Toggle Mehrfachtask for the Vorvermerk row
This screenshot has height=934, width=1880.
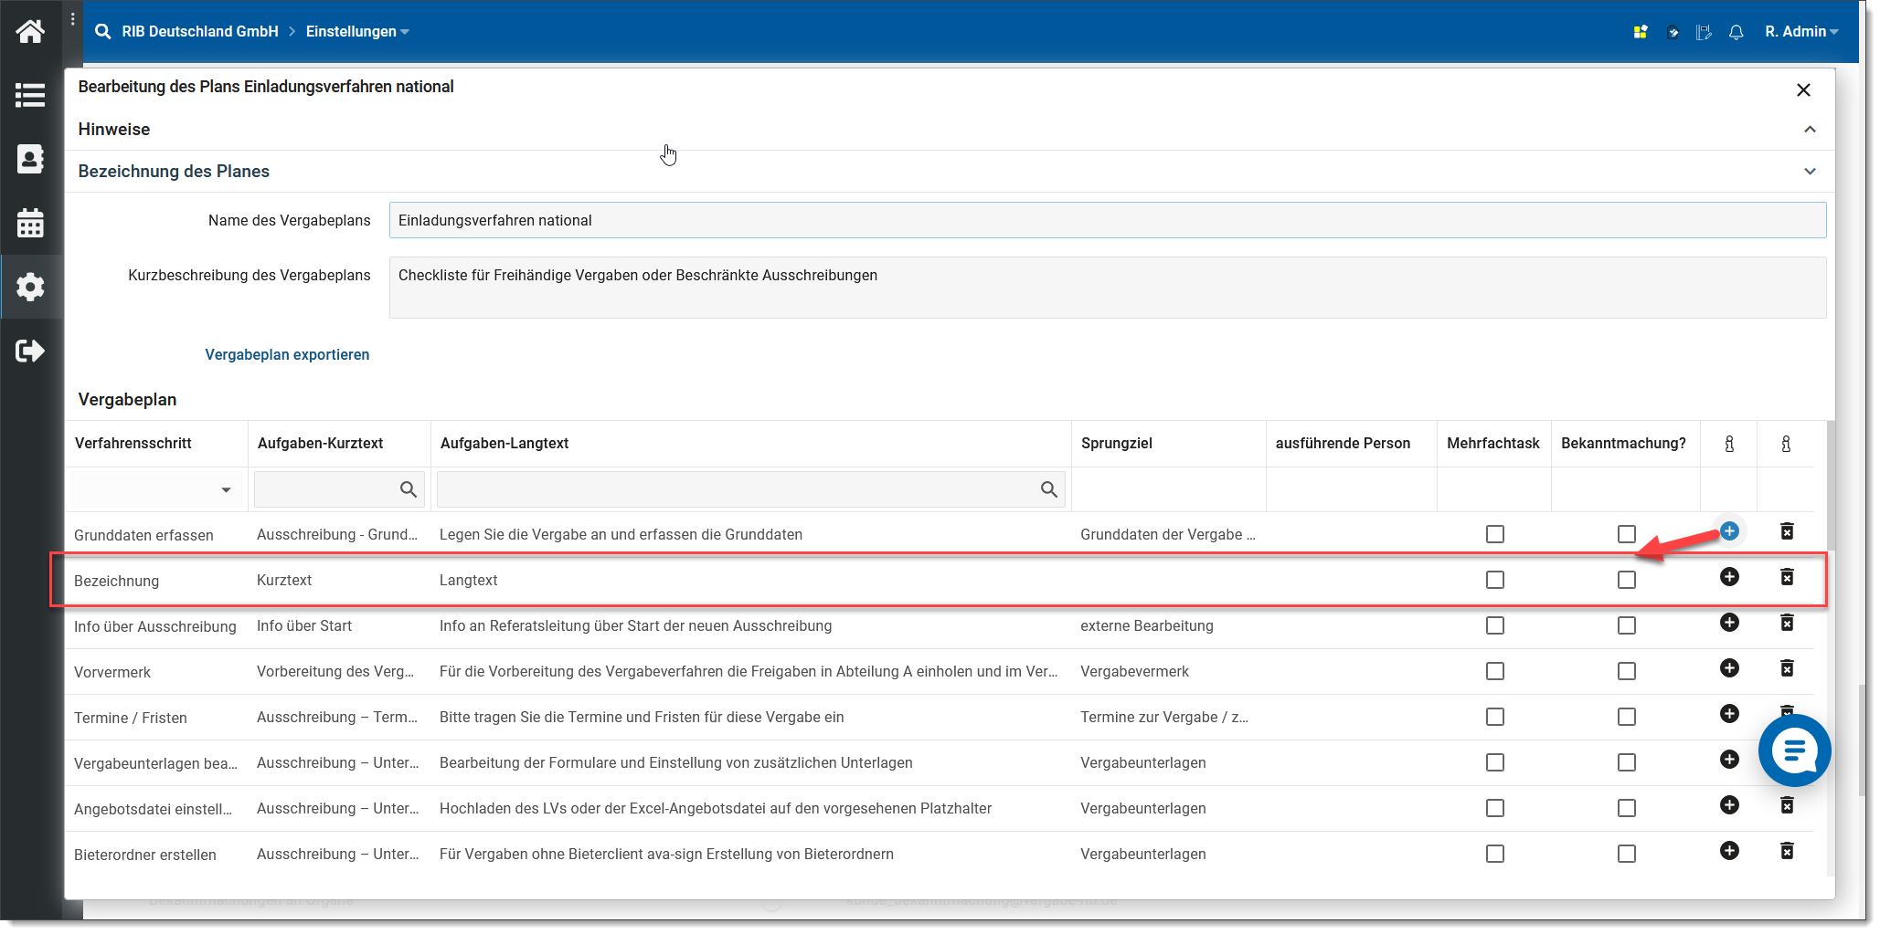(1494, 671)
